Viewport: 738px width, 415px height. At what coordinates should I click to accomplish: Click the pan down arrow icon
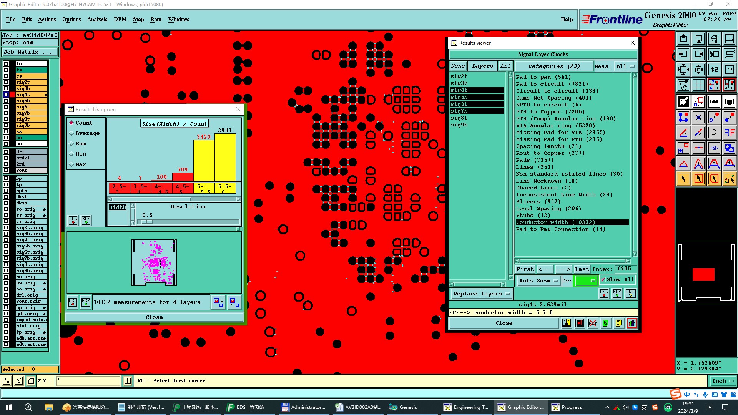[x=698, y=39]
